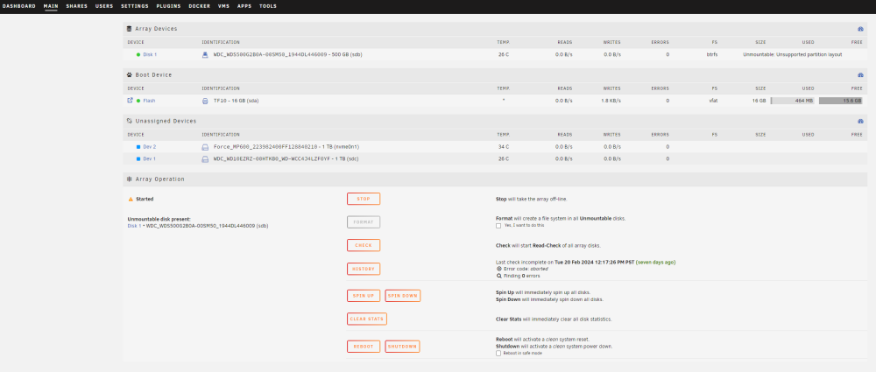Open the VMs page
Screen dimensions: 876x372
[x=223, y=6]
